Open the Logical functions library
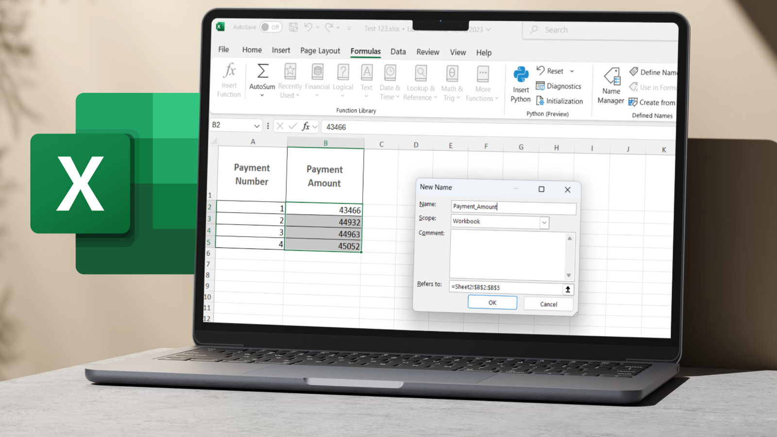The width and height of the screenshot is (777, 437). [x=343, y=81]
